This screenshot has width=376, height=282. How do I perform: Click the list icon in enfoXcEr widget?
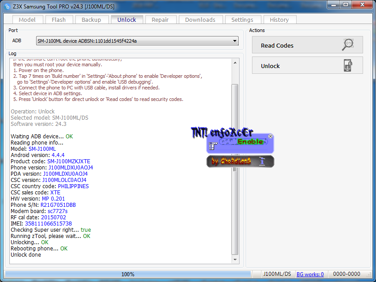(x=213, y=146)
